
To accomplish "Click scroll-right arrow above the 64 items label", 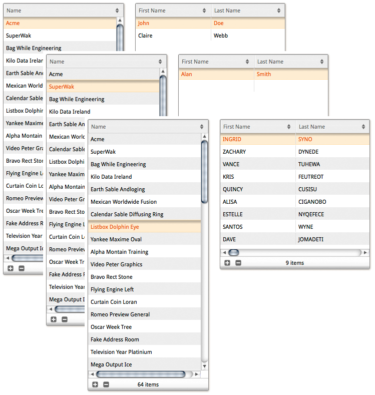I will (x=197, y=374).
